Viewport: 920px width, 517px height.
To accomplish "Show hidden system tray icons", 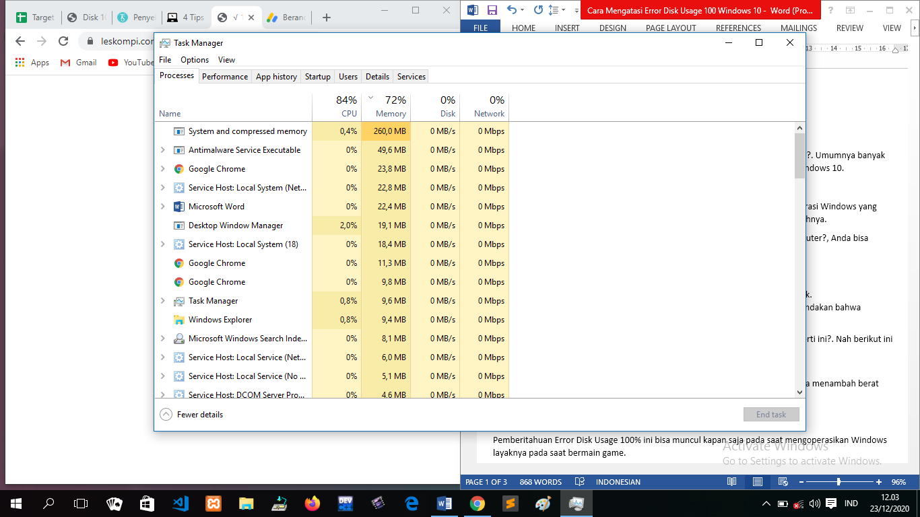I will coord(766,504).
